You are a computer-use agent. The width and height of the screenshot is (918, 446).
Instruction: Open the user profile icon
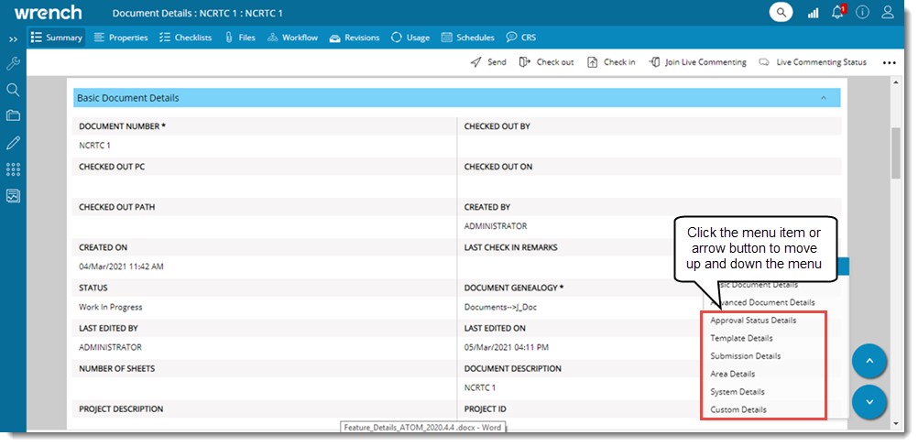pos(888,13)
